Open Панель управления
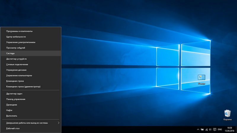This screenshot has width=237, height=133. (31, 99)
